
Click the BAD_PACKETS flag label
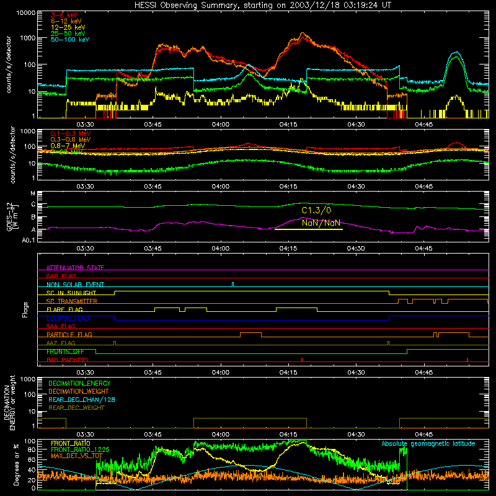68,360
